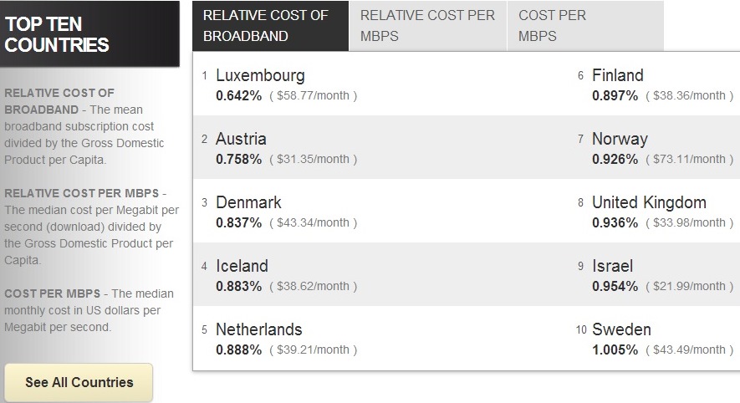Click on the Netherlands entry
740x403 pixels.
pos(258,330)
